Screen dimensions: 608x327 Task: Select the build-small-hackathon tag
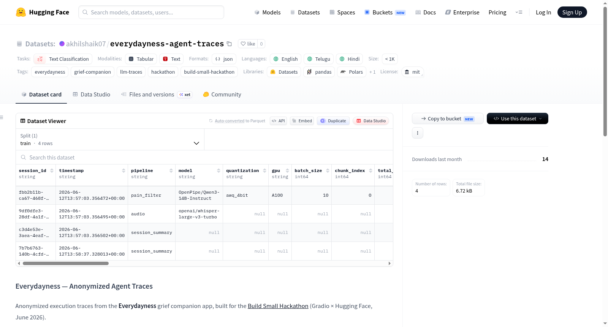(209, 72)
